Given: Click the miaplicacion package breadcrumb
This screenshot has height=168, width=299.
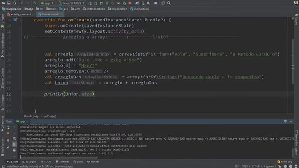Looking at the screenshot, I should [x=118, y=9].
